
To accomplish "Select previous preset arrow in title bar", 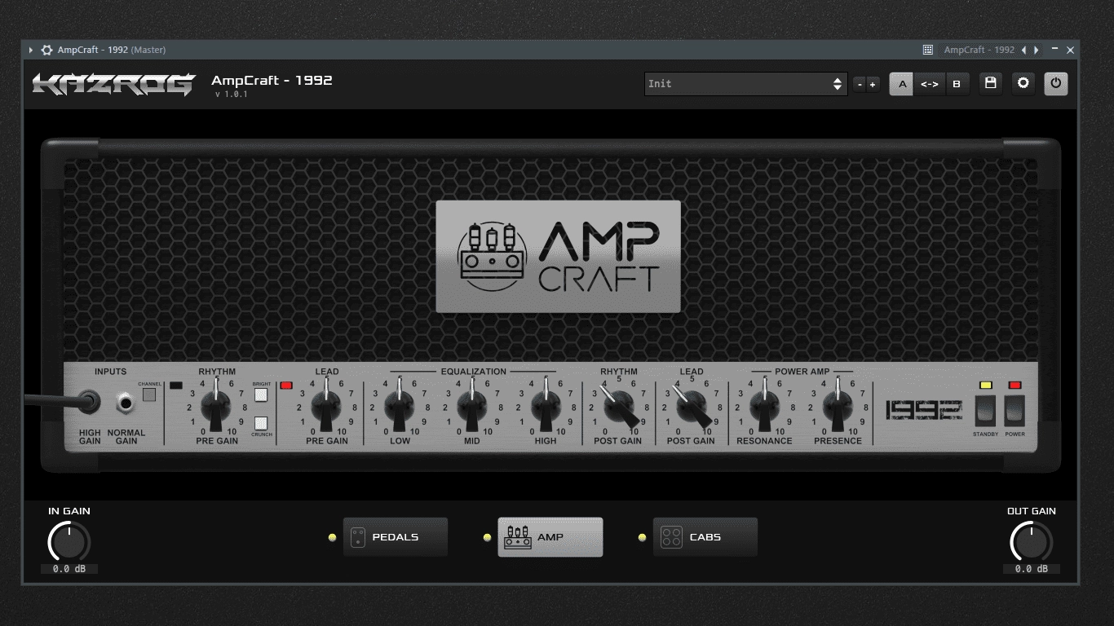I will [1023, 50].
